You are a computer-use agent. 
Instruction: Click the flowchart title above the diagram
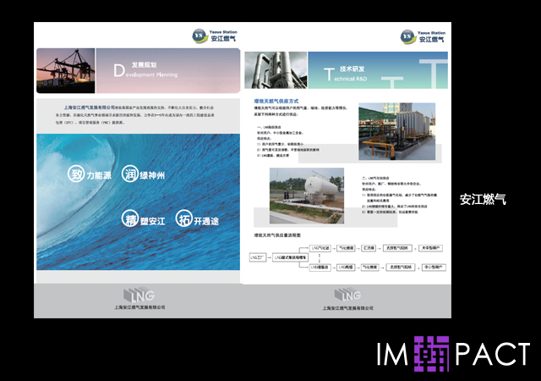point(277,235)
